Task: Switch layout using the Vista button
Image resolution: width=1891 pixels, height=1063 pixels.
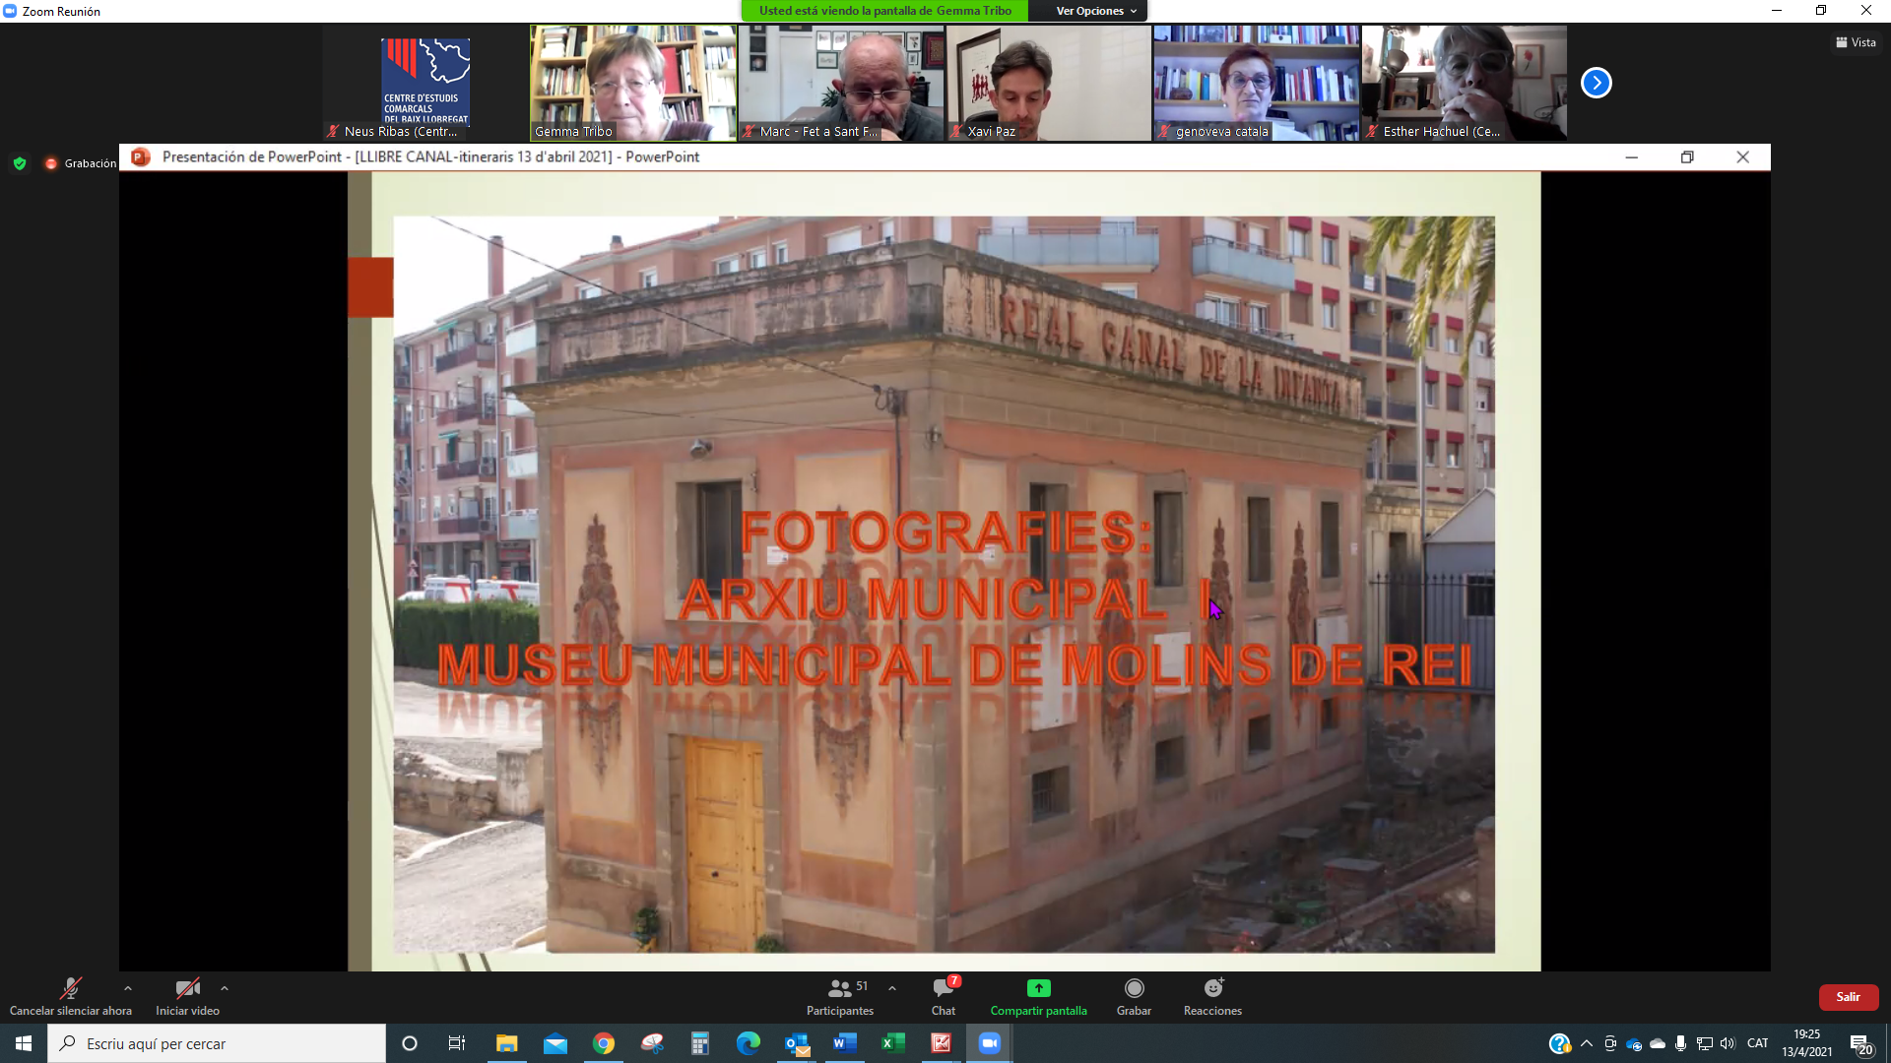Action: tap(1856, 42)
